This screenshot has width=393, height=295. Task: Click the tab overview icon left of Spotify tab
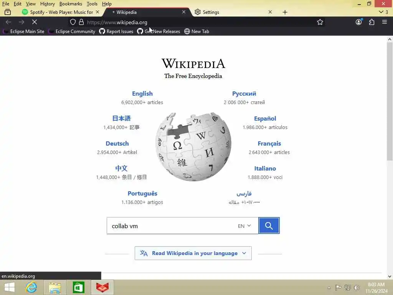8,12
